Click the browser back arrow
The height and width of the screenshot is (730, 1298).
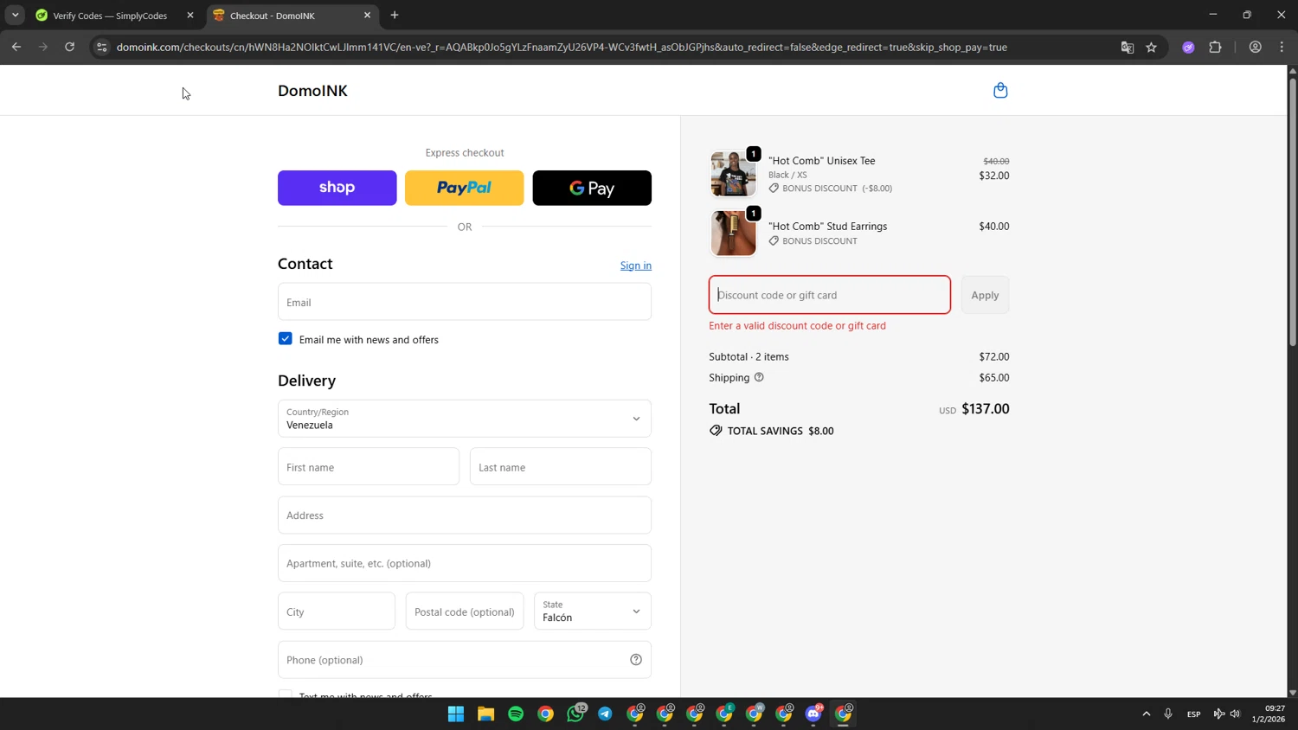coord(16,47)
